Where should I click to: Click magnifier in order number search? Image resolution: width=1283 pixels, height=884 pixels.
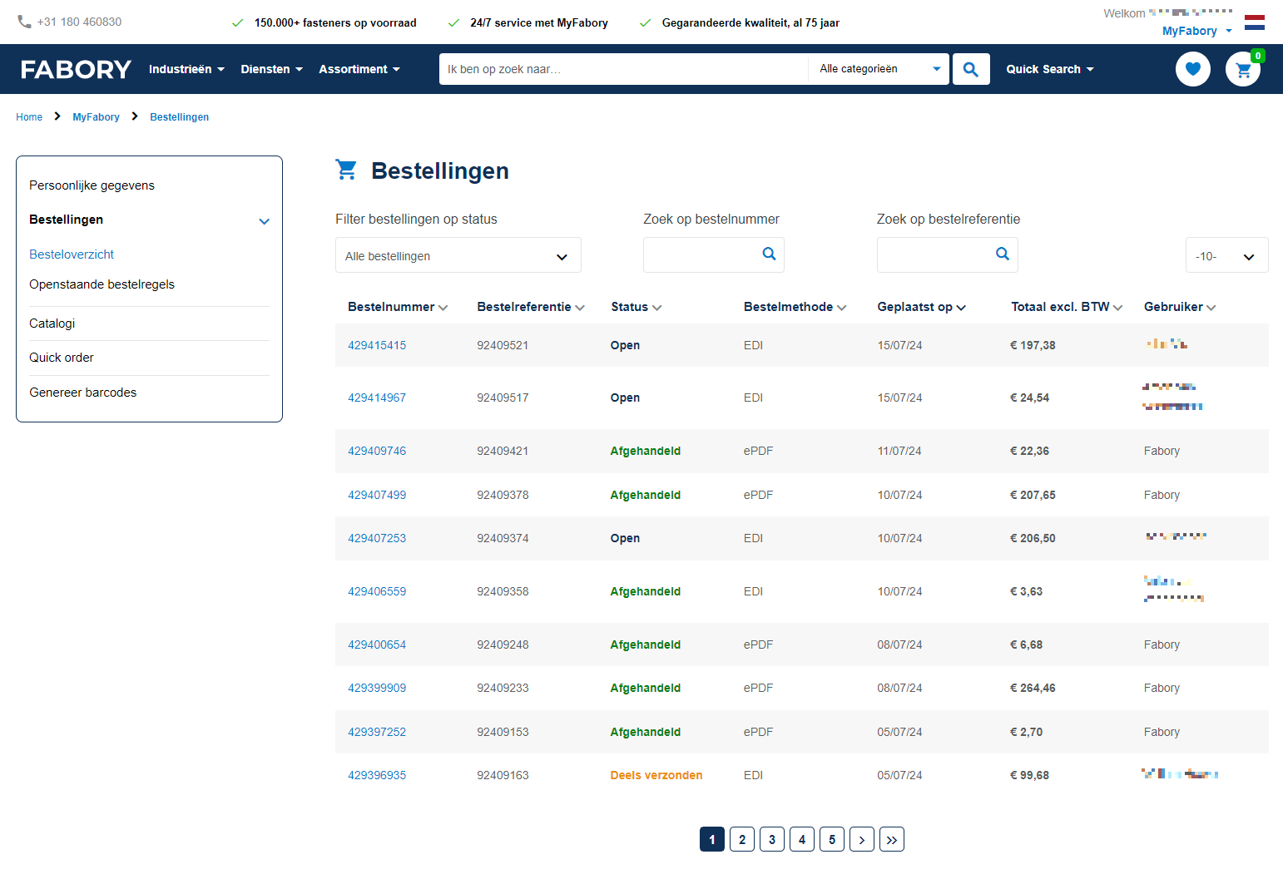click(x=769, y=254)
